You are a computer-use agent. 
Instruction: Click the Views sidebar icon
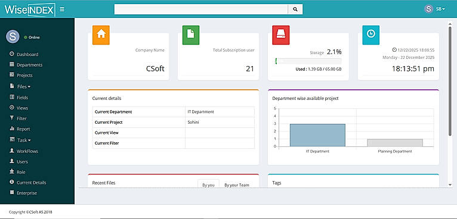coord(12,108)
